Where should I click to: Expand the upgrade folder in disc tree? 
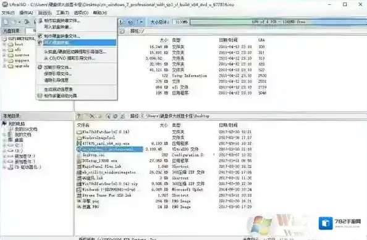tap(4, 66)
